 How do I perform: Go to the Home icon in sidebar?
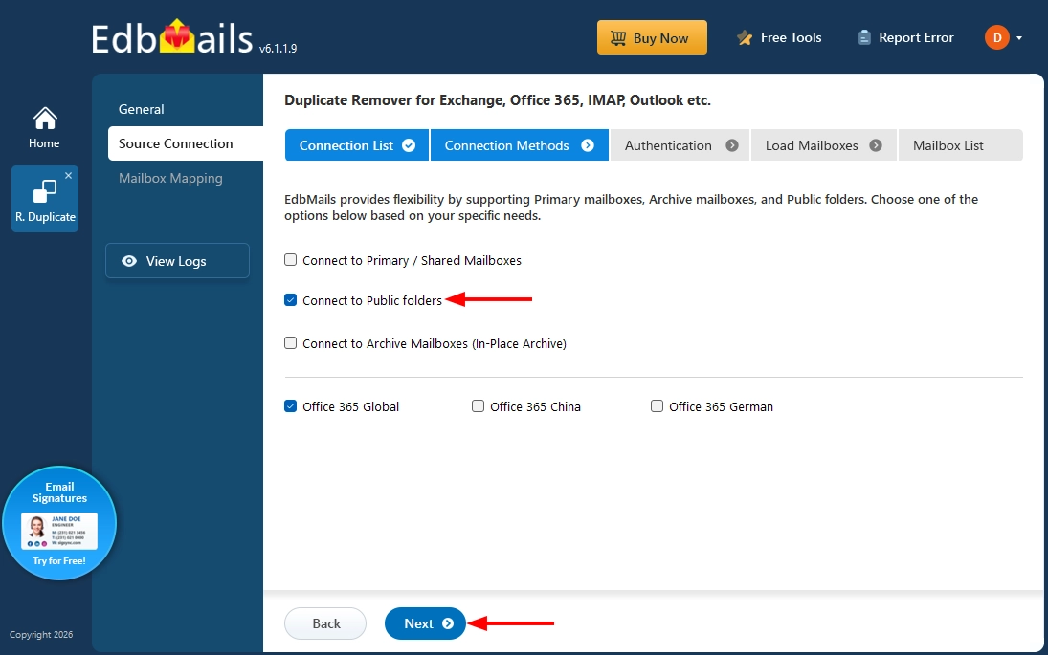45,119
